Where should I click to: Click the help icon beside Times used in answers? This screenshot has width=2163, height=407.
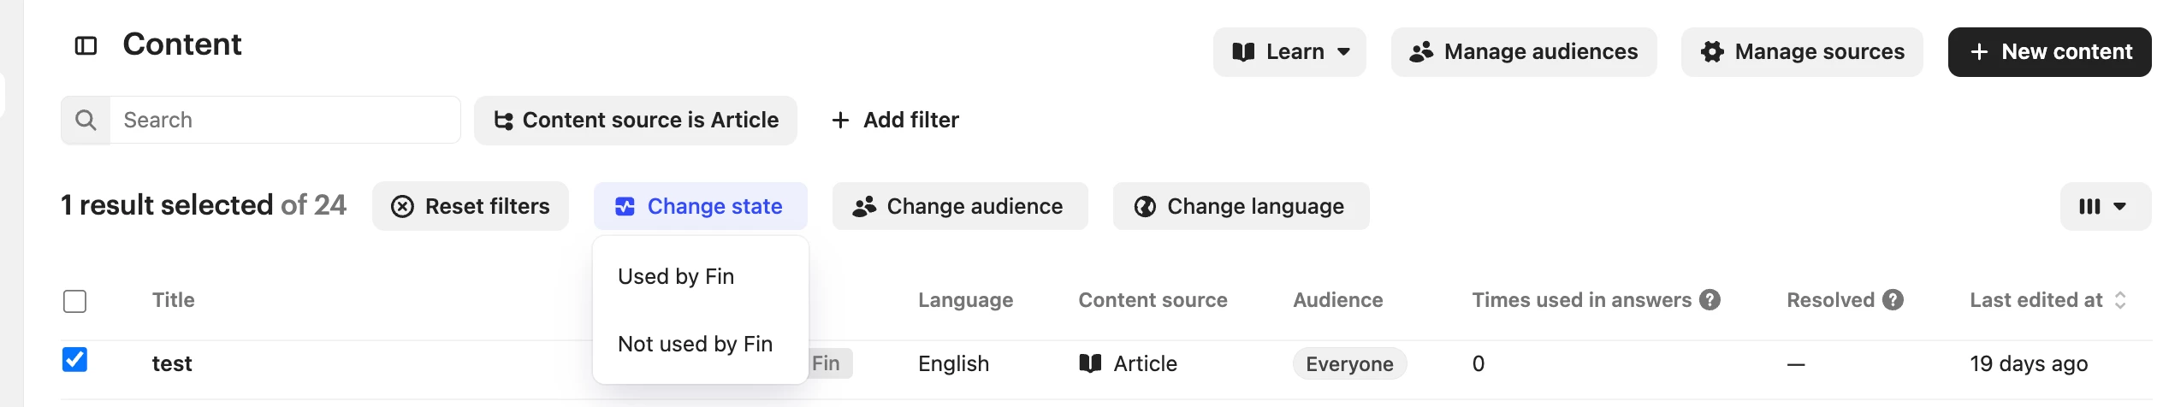pyautogui.click(x=1710, y=300)
